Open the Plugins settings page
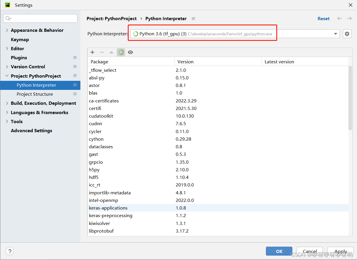The image size is (357, 260). 19,58
